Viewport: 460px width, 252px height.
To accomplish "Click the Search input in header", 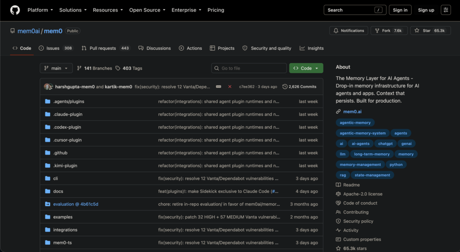I will (x=355, y=10).
